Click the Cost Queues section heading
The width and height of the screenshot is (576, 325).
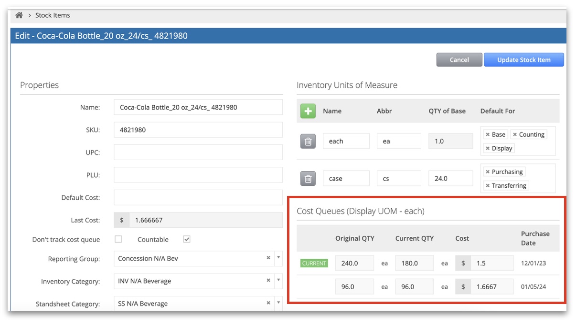click(x=361, y=211)
